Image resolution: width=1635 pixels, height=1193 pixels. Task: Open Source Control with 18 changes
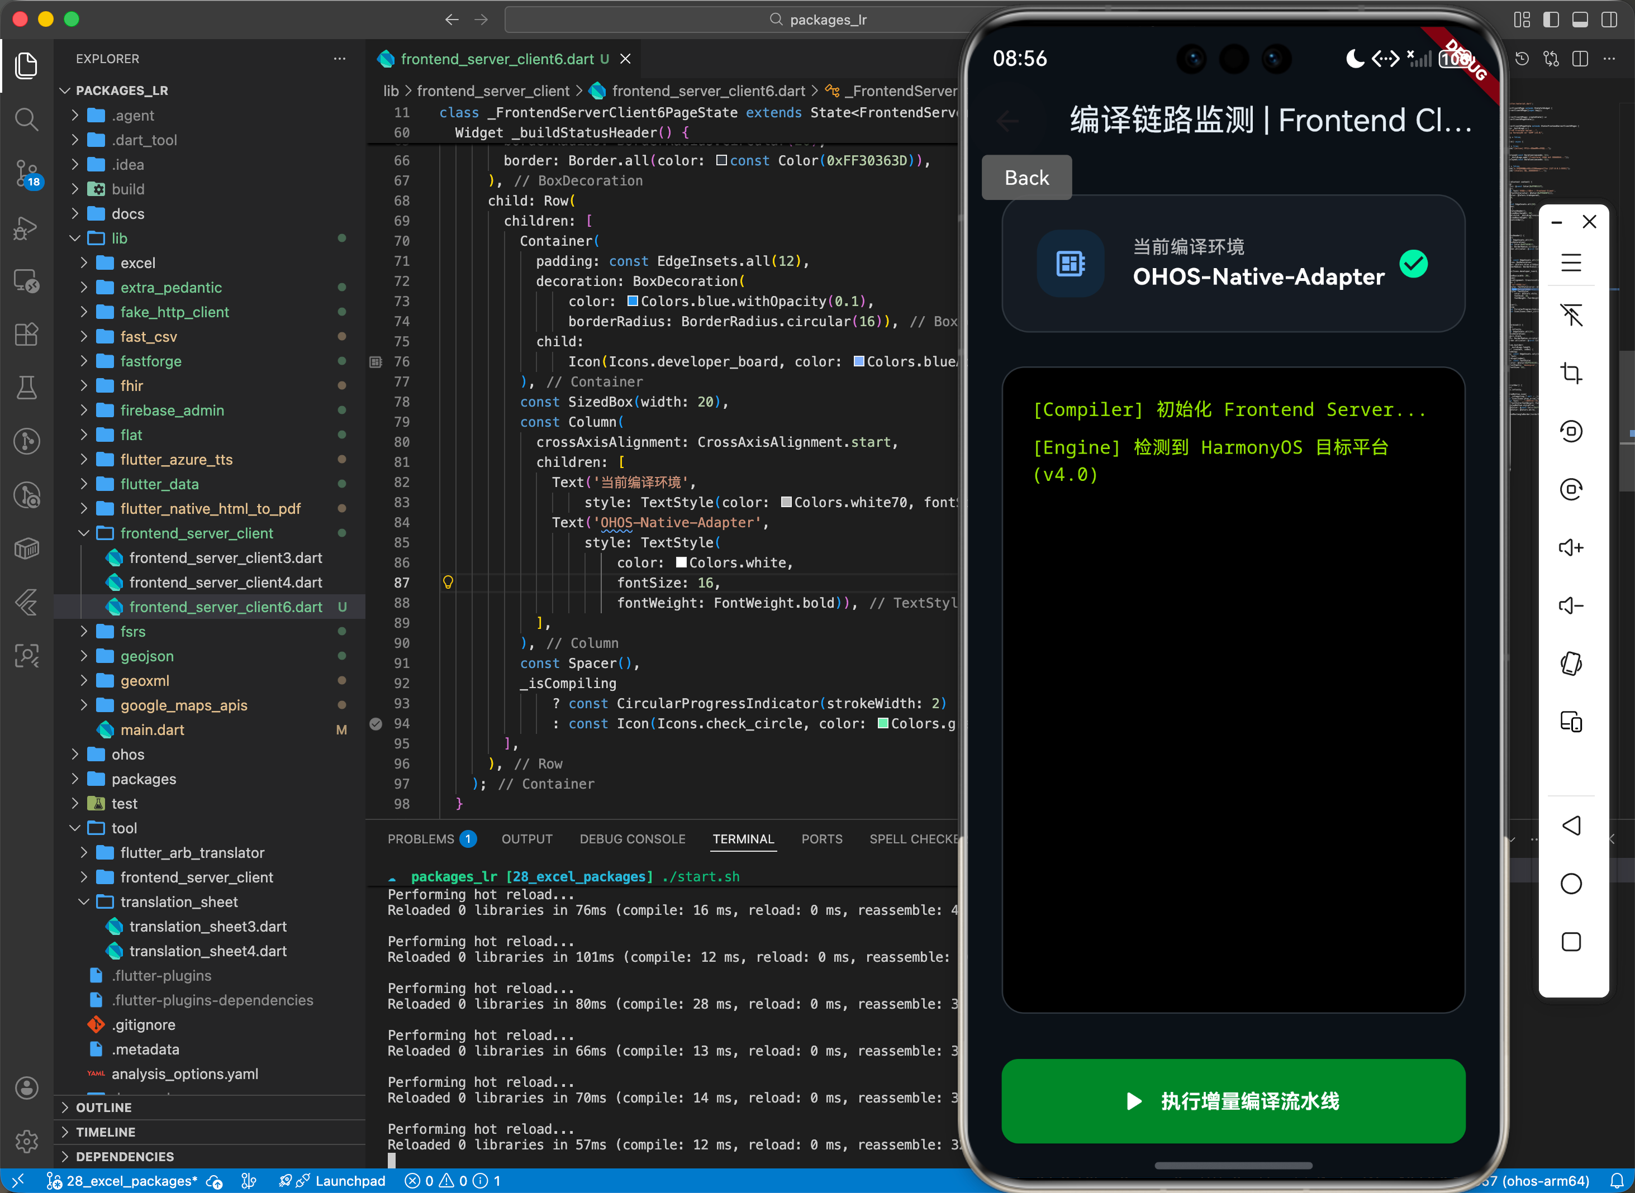click(x=27, y=173)
